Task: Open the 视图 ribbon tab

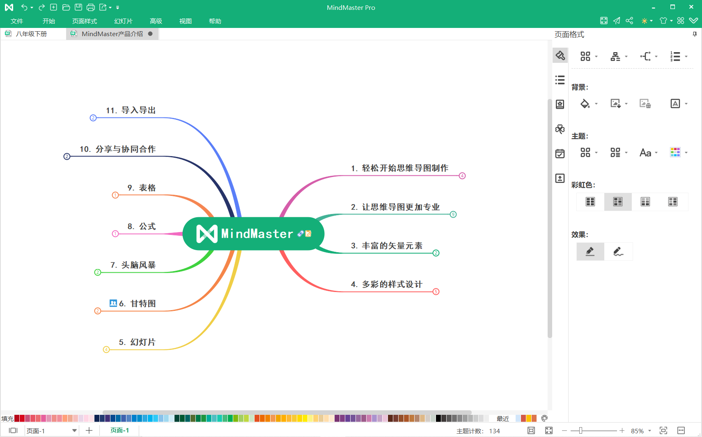Action: click(186, 21)
